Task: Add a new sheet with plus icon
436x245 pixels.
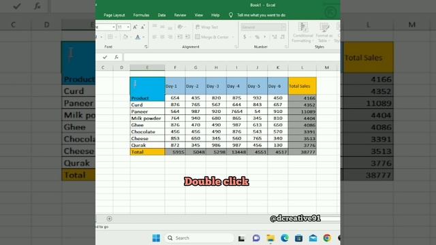Action: [x=109, y=218]
